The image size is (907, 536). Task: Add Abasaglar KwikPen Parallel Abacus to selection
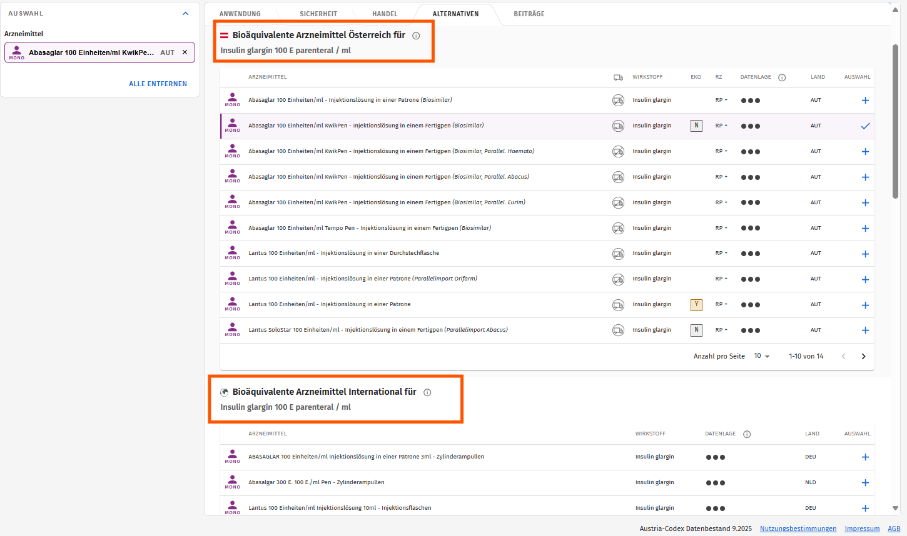865,177
